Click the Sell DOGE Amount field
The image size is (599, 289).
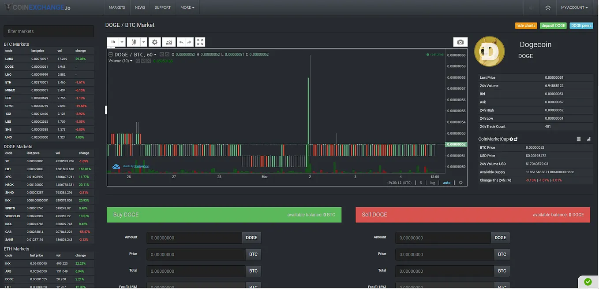click(443, 238)
